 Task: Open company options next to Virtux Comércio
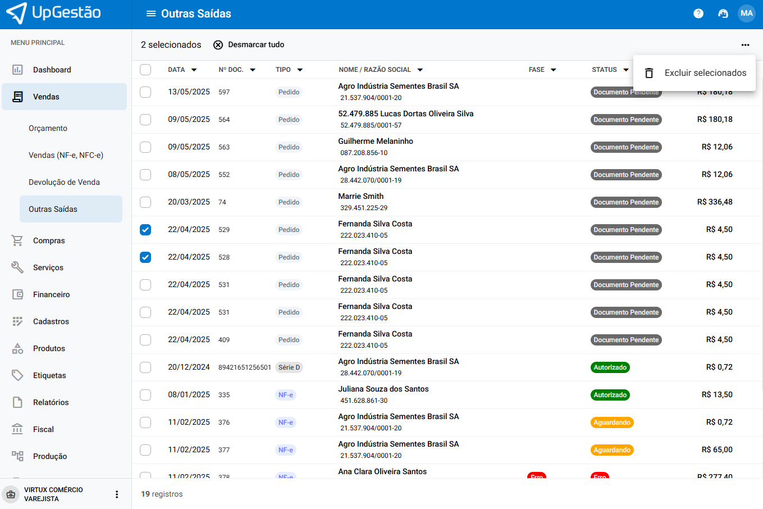(117, 494)
